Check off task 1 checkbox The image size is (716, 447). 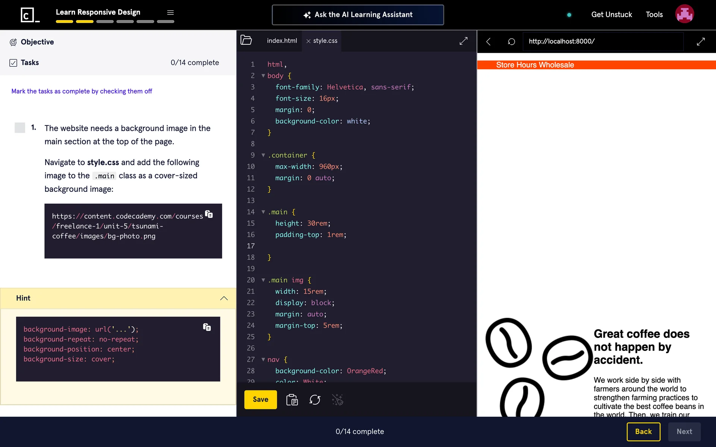[x=20, y=128]
